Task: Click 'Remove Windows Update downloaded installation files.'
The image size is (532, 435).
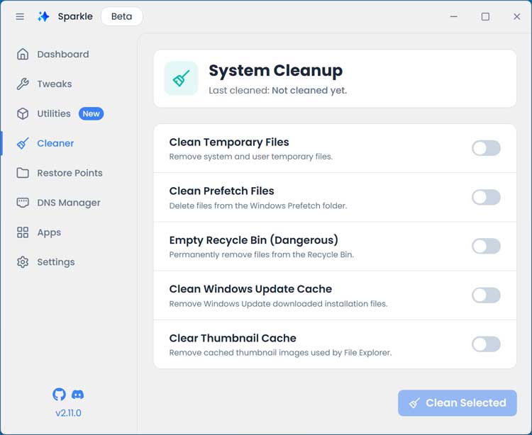Action: tap(278, 303)
